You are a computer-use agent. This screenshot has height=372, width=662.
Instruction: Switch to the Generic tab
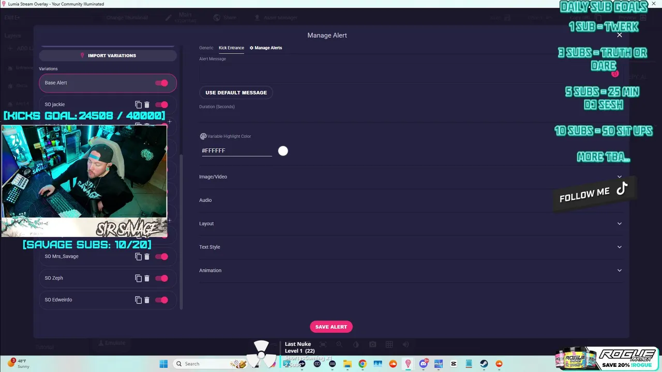click(x=206, y=48)
